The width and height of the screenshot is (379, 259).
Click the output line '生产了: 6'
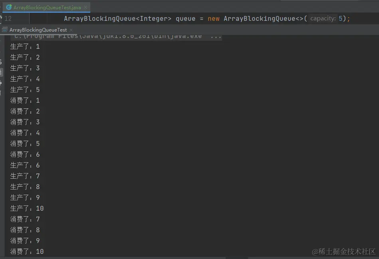pyautogui.click(x=25, y=165)
